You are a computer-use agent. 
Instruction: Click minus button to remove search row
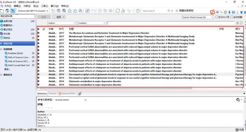(x=241, y=23)
